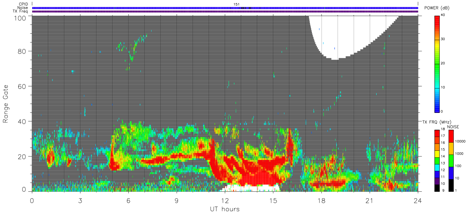Click the CPID label
Viewport: 470px width, 217px height.
[23, 4]
